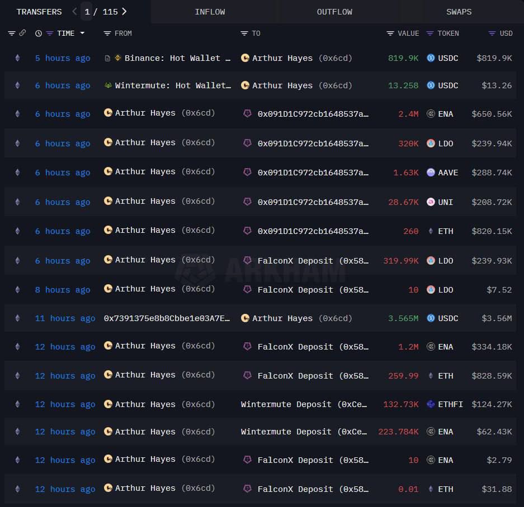Open Binance: Hot Wallet sender link

click(x=177, y=58)
